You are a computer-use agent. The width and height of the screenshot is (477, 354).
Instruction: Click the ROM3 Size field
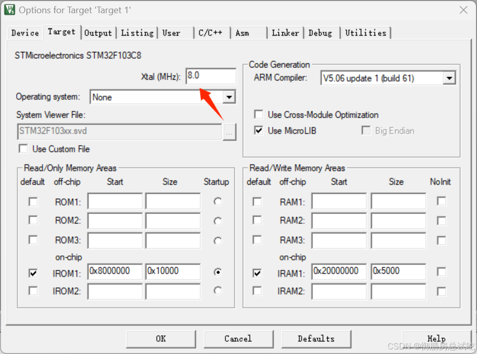coord(173,240)
